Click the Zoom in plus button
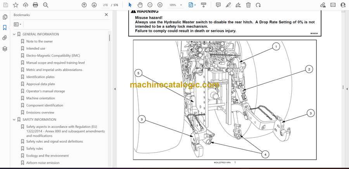 tap(160, 5)
